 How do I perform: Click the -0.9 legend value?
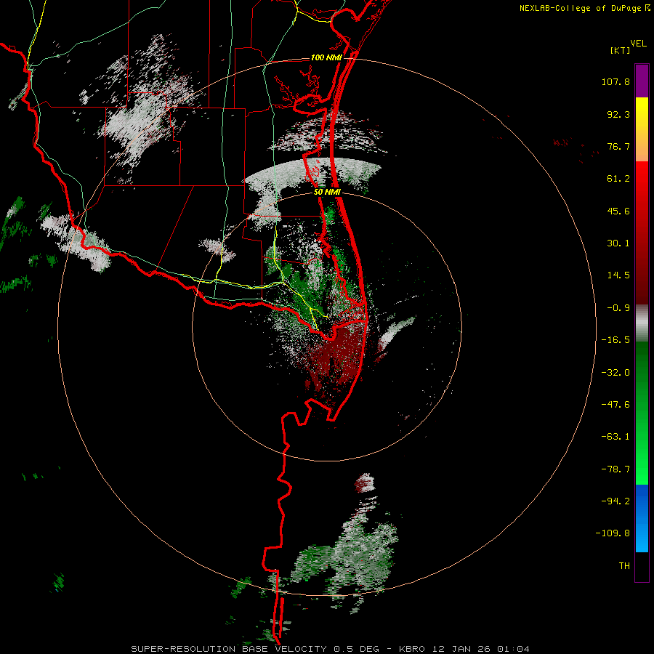pyautogui.click(x=618, y=308)
